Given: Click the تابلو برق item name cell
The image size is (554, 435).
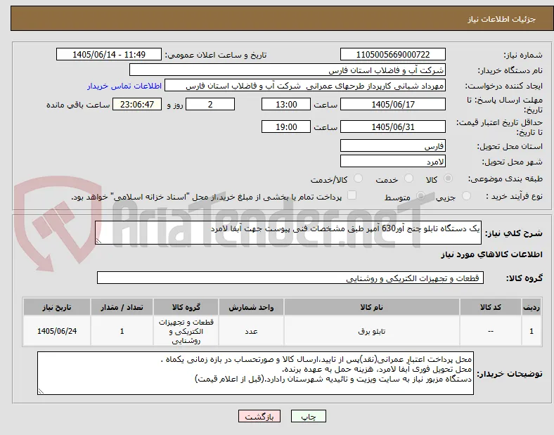Looking at the screenshot, I should pos(372,331).
